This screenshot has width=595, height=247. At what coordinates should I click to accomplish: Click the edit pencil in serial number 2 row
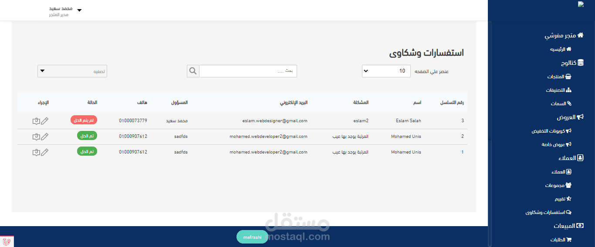click(44, 137)
